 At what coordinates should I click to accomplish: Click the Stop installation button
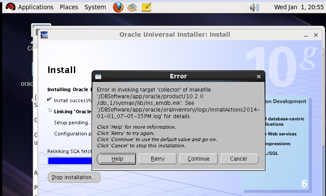pyautogui.click(x=74, y=177)
